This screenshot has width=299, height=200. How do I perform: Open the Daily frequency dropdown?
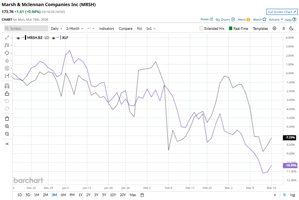click(x=56, y=29)
